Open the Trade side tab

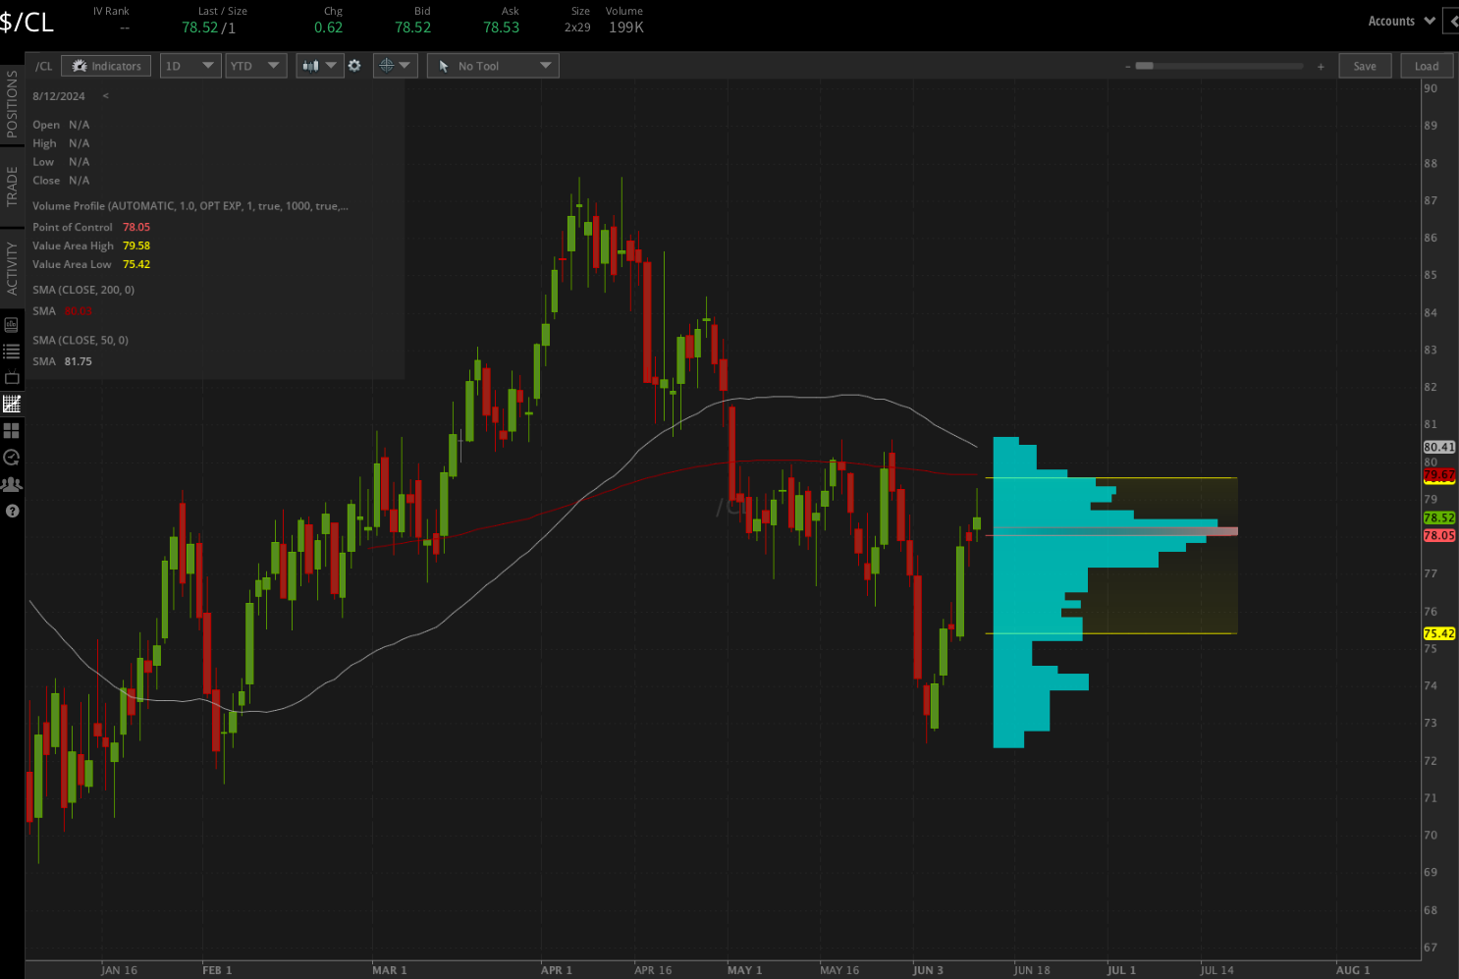click(12, 186)
